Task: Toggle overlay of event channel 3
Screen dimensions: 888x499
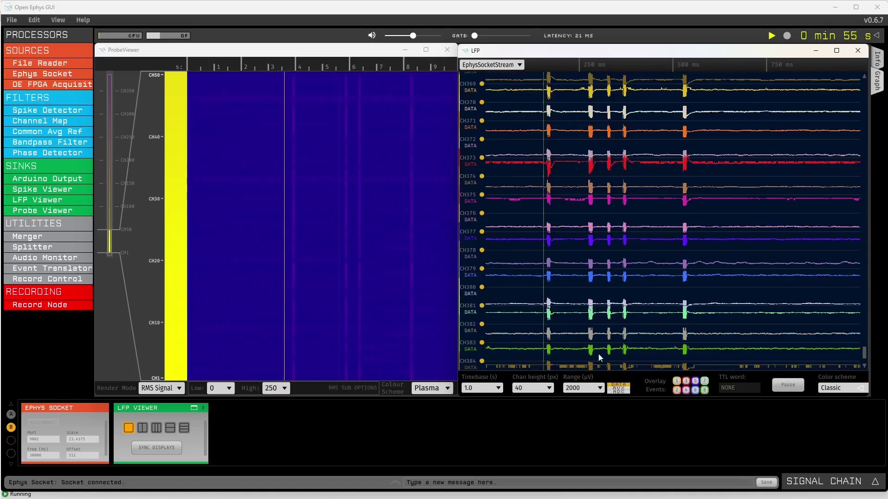Action: [x=686, y=381]
